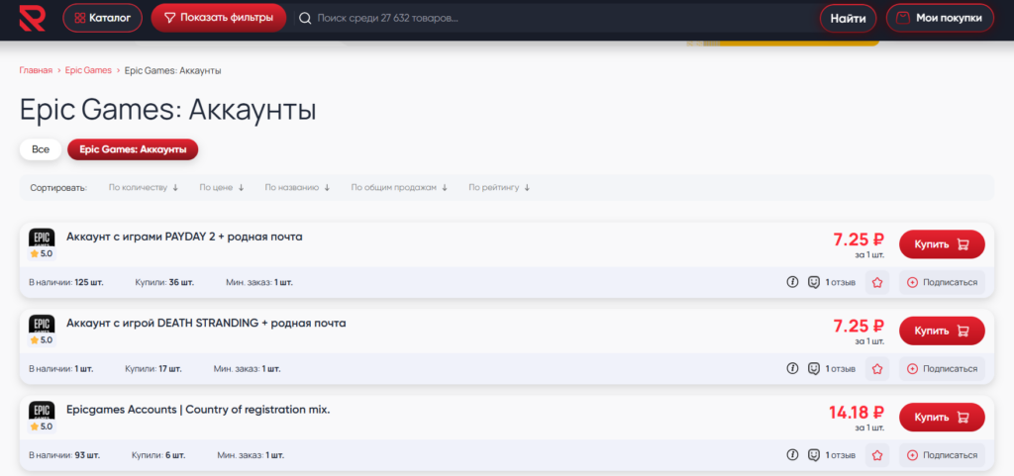Click the 5.0 rating of DEATH STRANDING listing
This screenshot has width=1014, height=476.
pyautogui.click(x=42, y=340)
